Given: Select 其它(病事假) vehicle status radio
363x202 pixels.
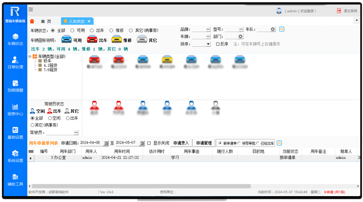Looking at the screenshot, I should (x=131, y=30).
